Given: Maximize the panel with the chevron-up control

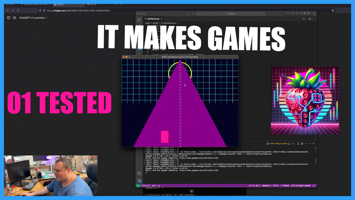Looking at the screenshot, I should [310, 144].
